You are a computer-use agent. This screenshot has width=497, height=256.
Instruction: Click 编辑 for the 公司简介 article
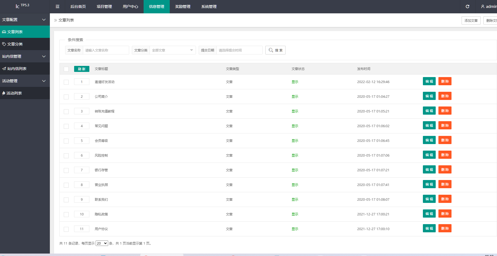[x=429, y=96]
